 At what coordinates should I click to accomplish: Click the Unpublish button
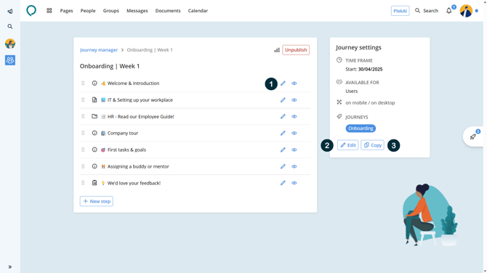click(x=296, y=50)
